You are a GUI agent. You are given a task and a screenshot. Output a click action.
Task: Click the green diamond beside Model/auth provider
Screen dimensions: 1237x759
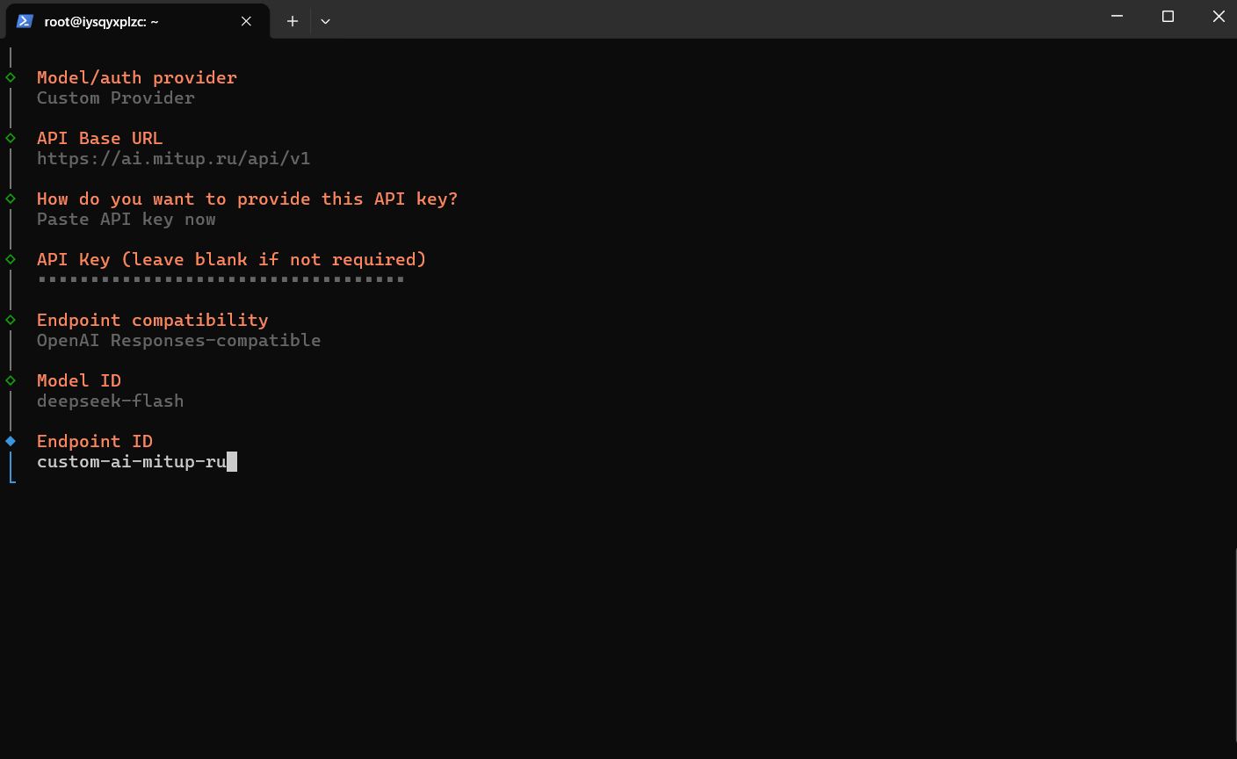pos(11,77)
